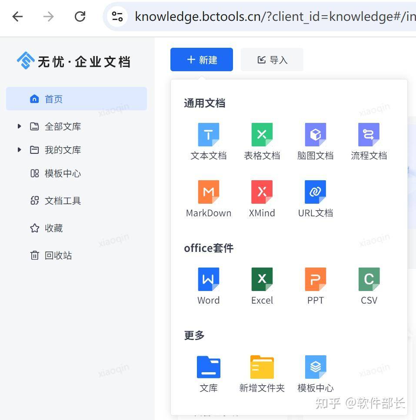This screenshot has height=420, width=416.
Task: Create a new CSV file
Action: coord(369,286)
